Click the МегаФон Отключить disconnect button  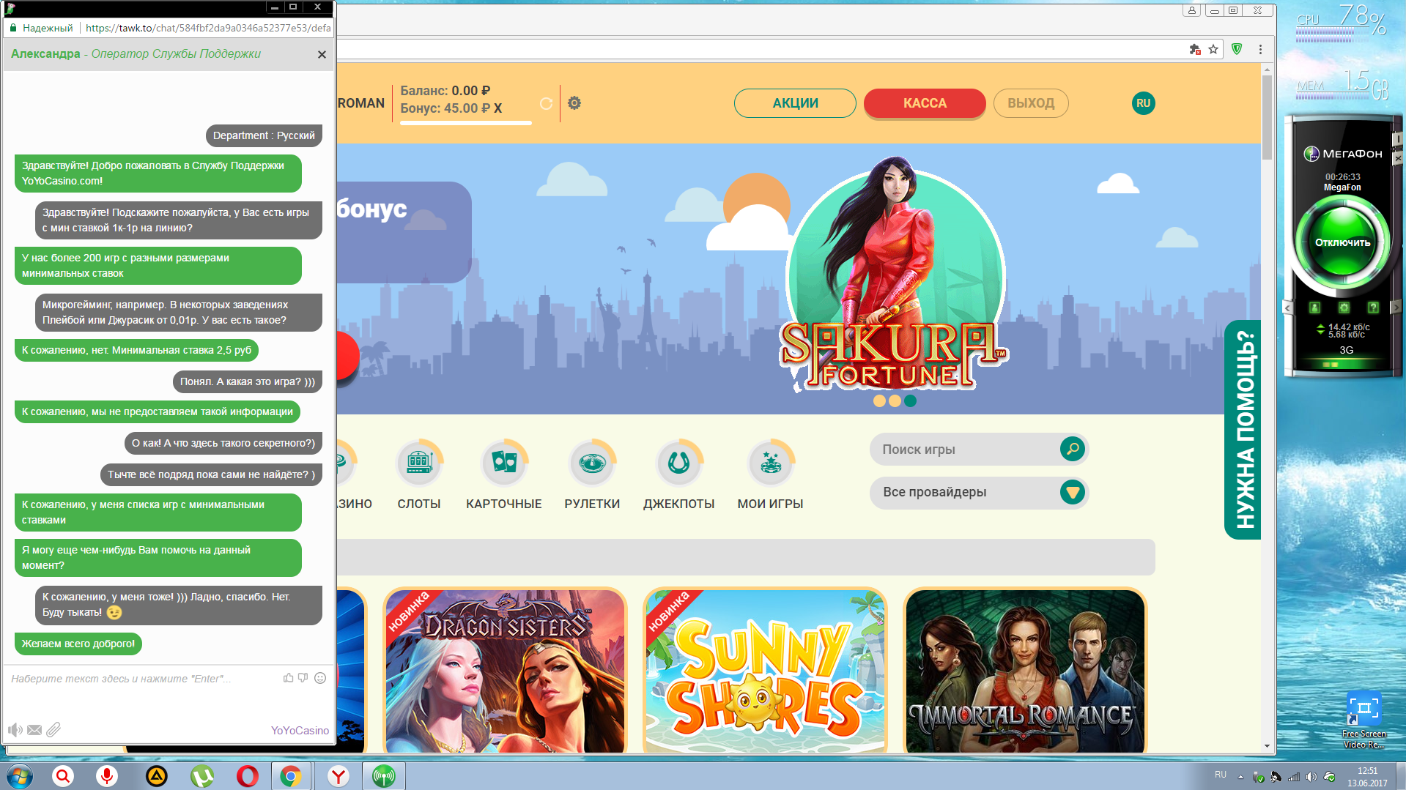pyautogui.click(x=1342, y=242)
